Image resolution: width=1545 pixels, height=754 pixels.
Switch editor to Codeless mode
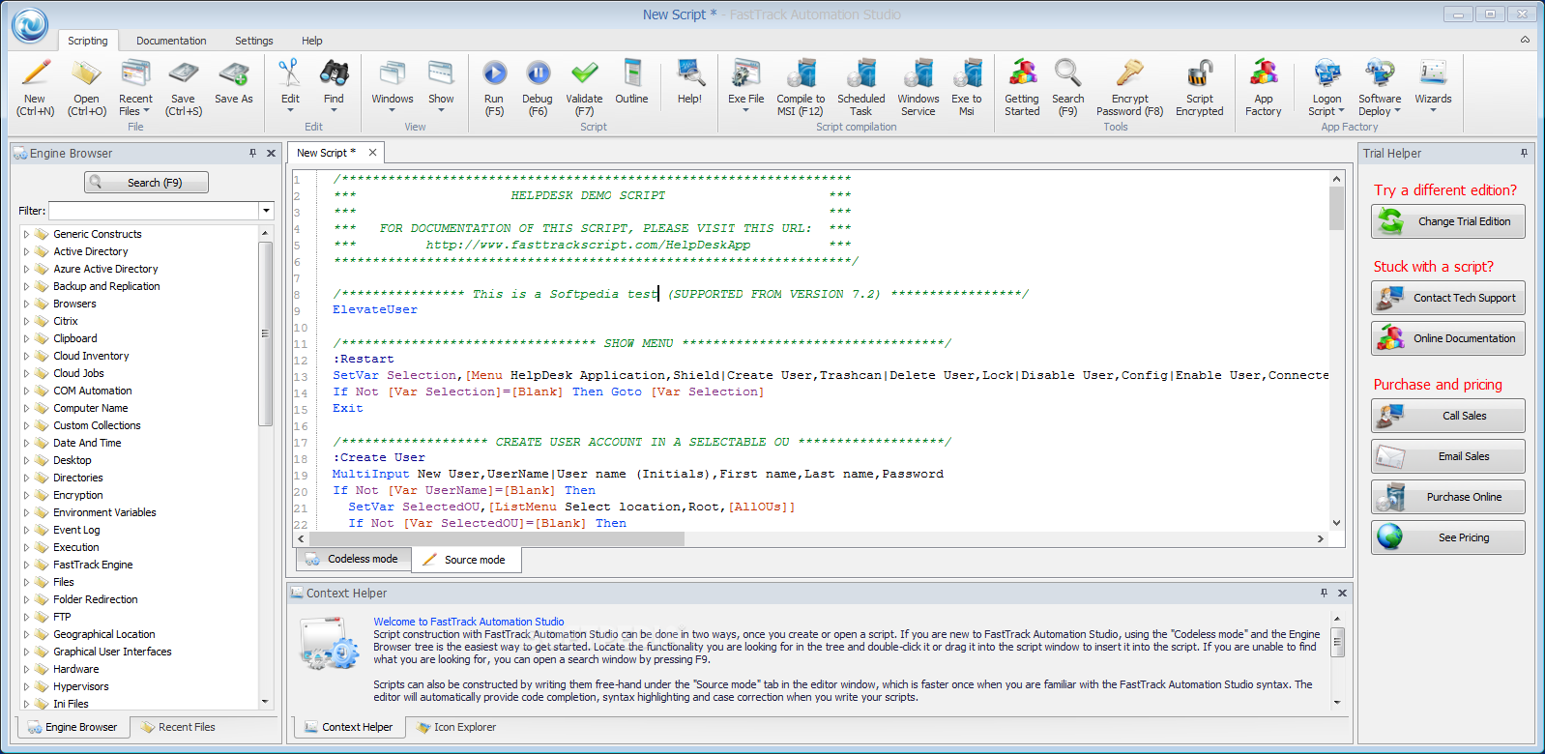[353, 559]
